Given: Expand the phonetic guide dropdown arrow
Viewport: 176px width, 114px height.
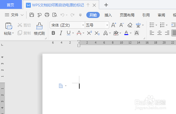Looking at the screenshot, I should click(143, 25).
